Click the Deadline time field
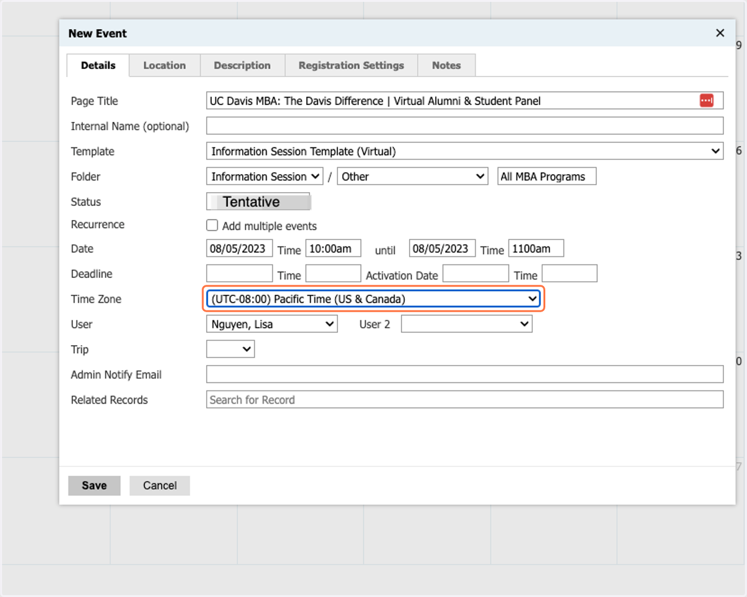This screenshot has height=597, width=747. click(x=333, y=274)
